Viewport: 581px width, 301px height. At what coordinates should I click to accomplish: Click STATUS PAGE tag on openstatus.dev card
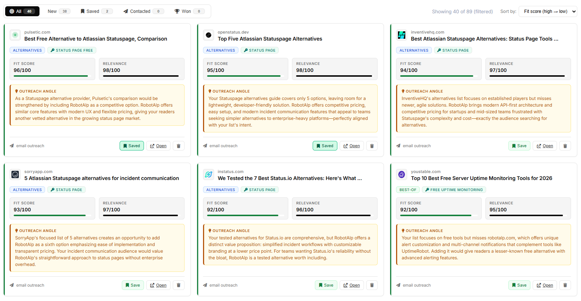point(259,50)
